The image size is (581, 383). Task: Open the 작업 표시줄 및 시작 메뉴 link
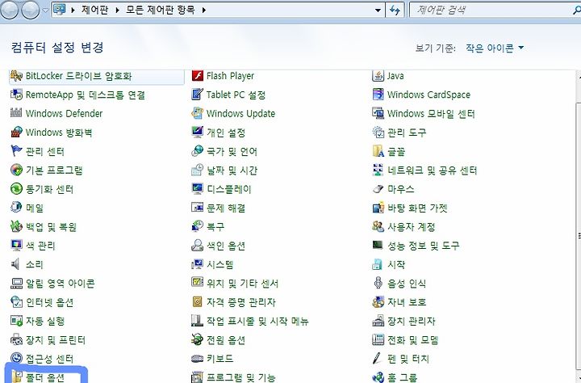(x=257, y=321)
